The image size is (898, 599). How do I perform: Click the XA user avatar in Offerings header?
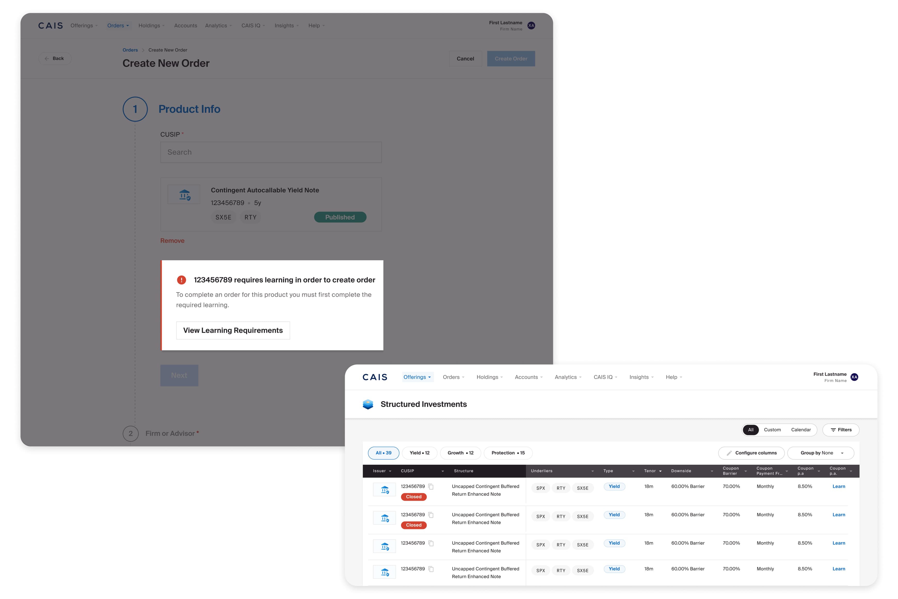(x=854, y=377)
